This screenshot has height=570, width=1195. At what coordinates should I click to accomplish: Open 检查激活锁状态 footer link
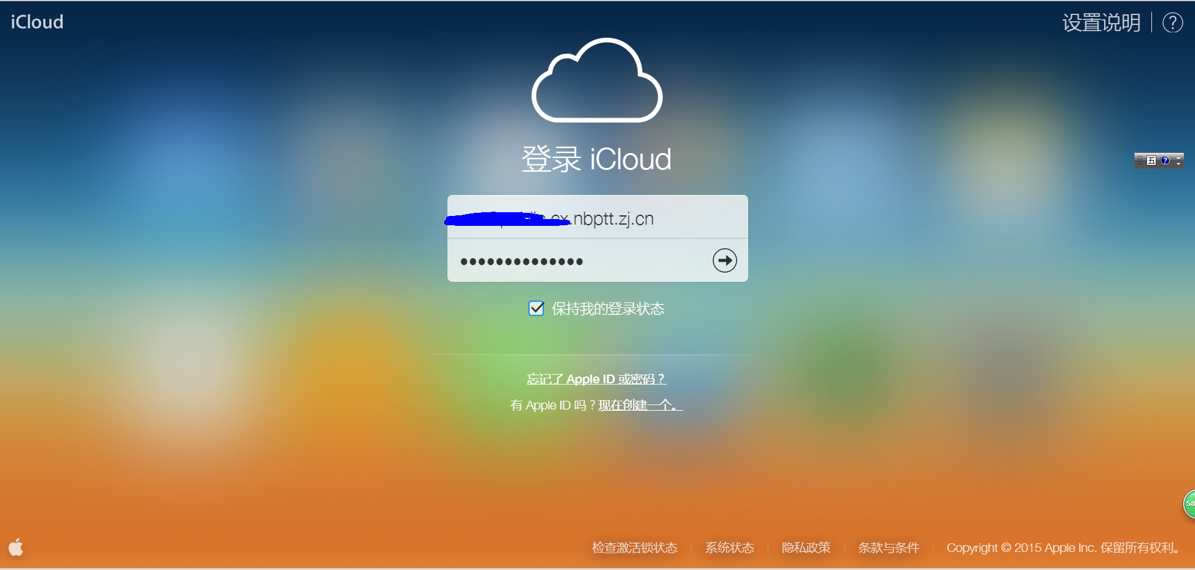pyautogui.click(x=635, y=548)
